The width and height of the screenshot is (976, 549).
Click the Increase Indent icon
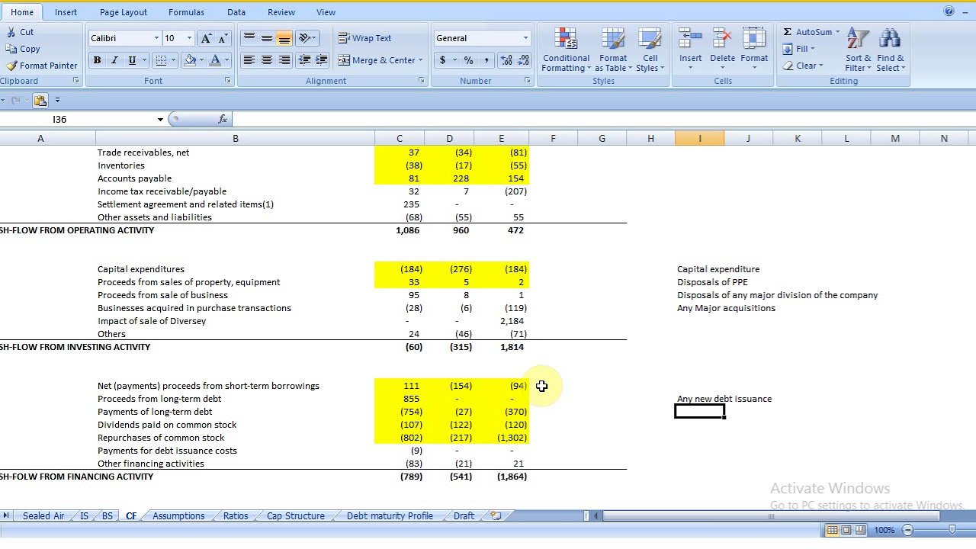(x=321, y=60)
